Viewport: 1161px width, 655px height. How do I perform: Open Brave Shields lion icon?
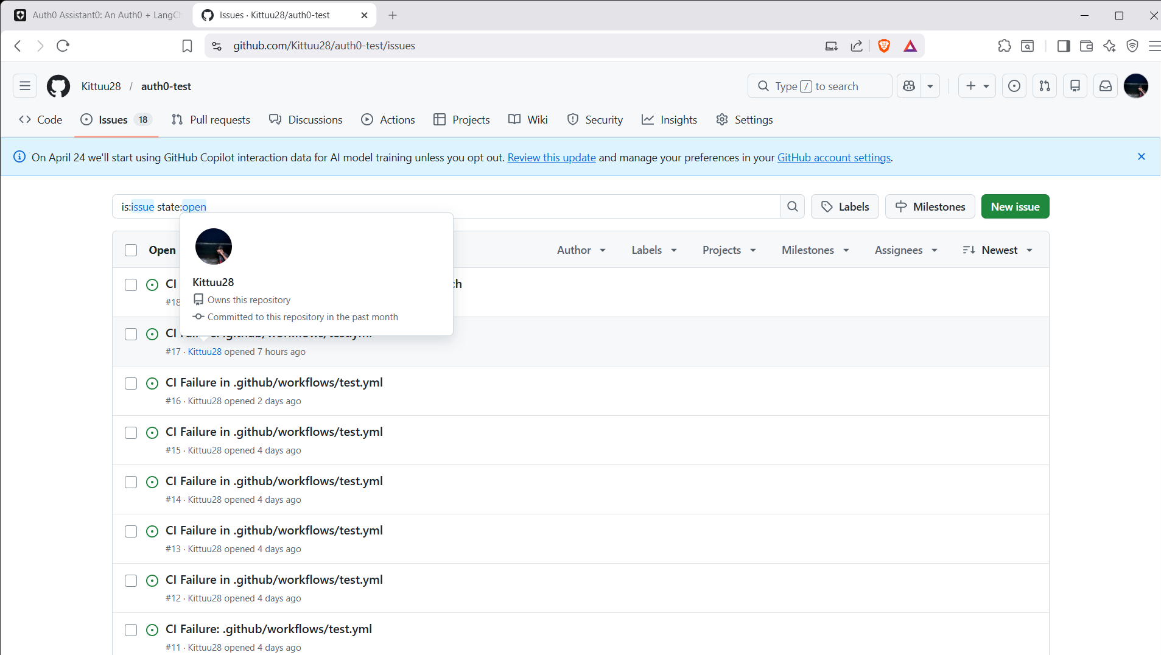pyautogui.click(x=884, y=46)
